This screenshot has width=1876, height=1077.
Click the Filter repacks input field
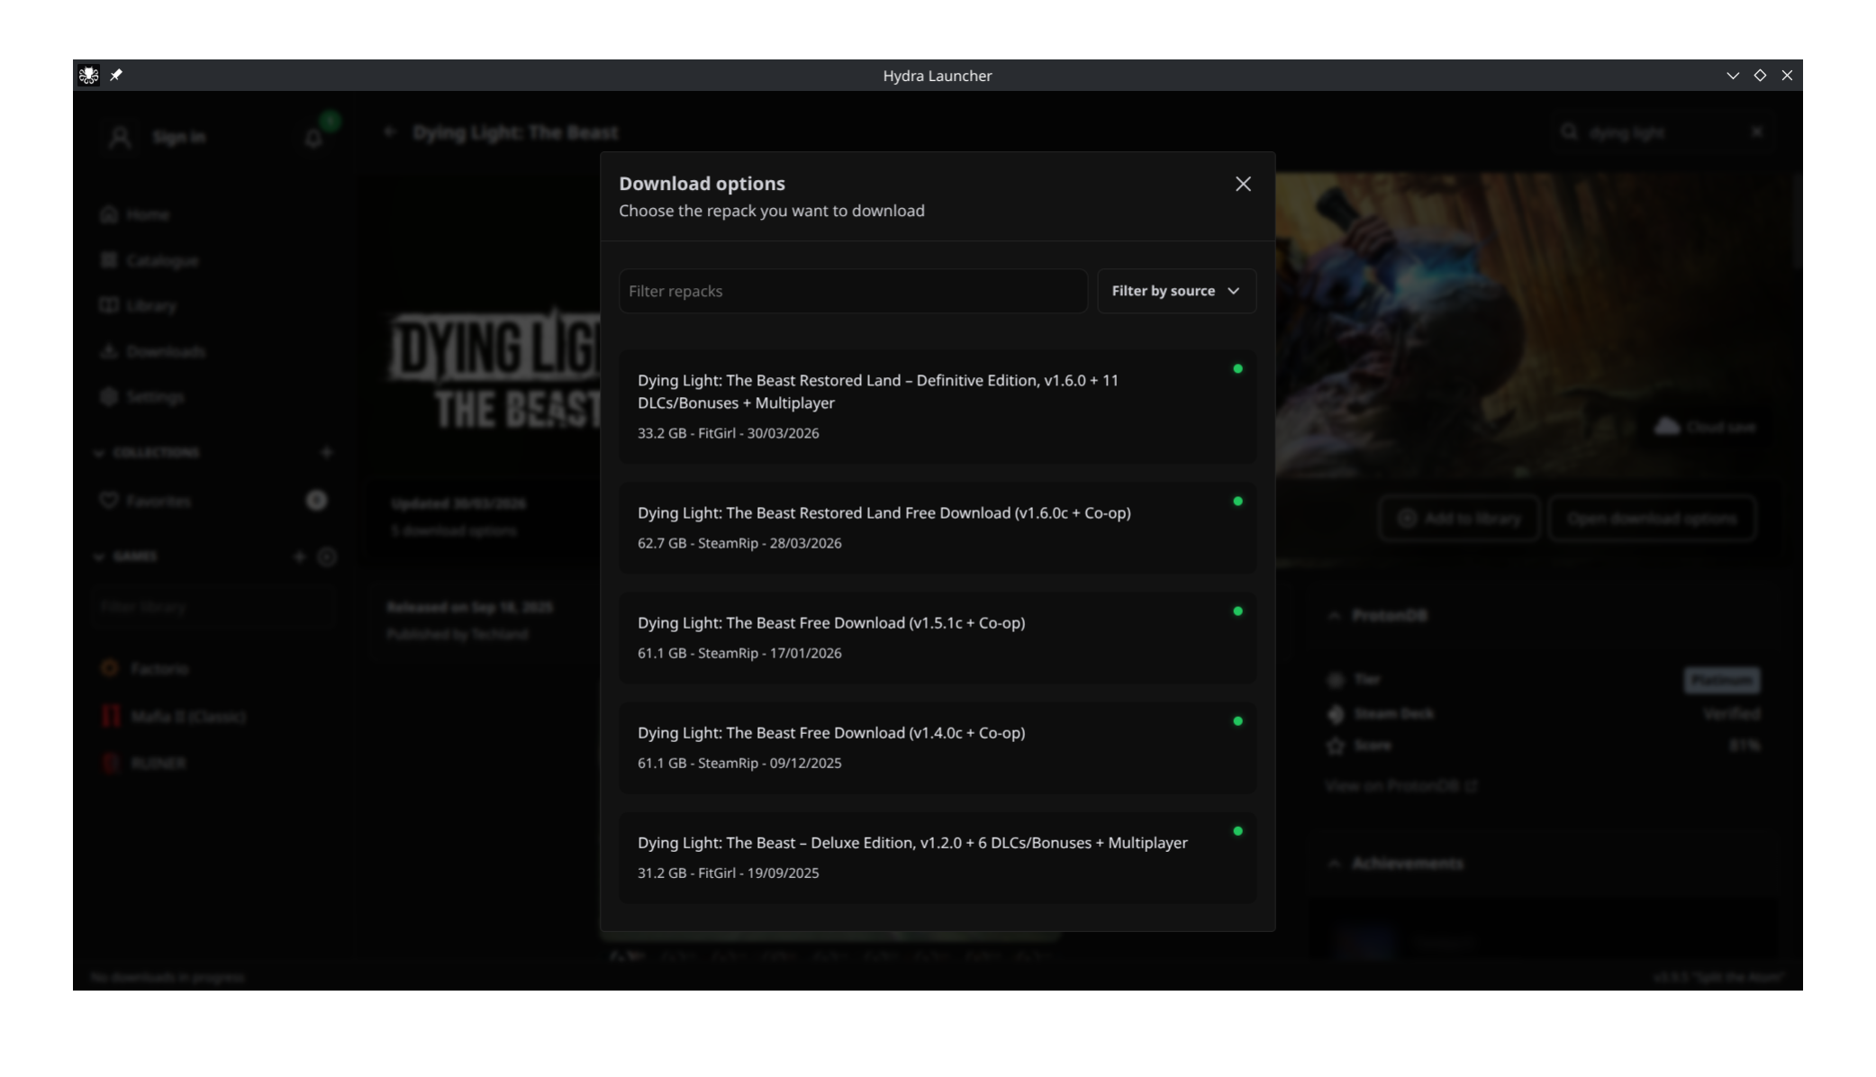851,291
